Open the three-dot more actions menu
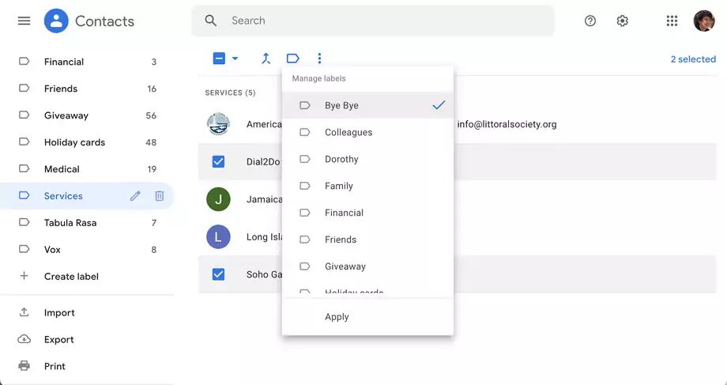This screenshot has height=385, width=727. [x=319, y=59]
